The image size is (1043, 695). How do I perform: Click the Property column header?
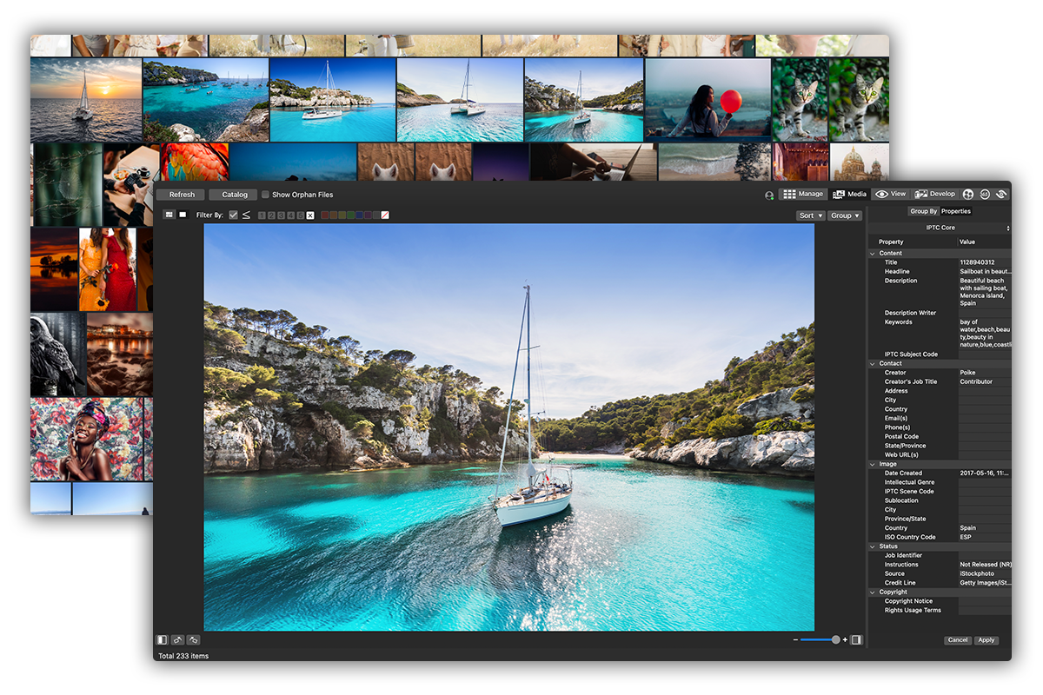coord(913,242)
